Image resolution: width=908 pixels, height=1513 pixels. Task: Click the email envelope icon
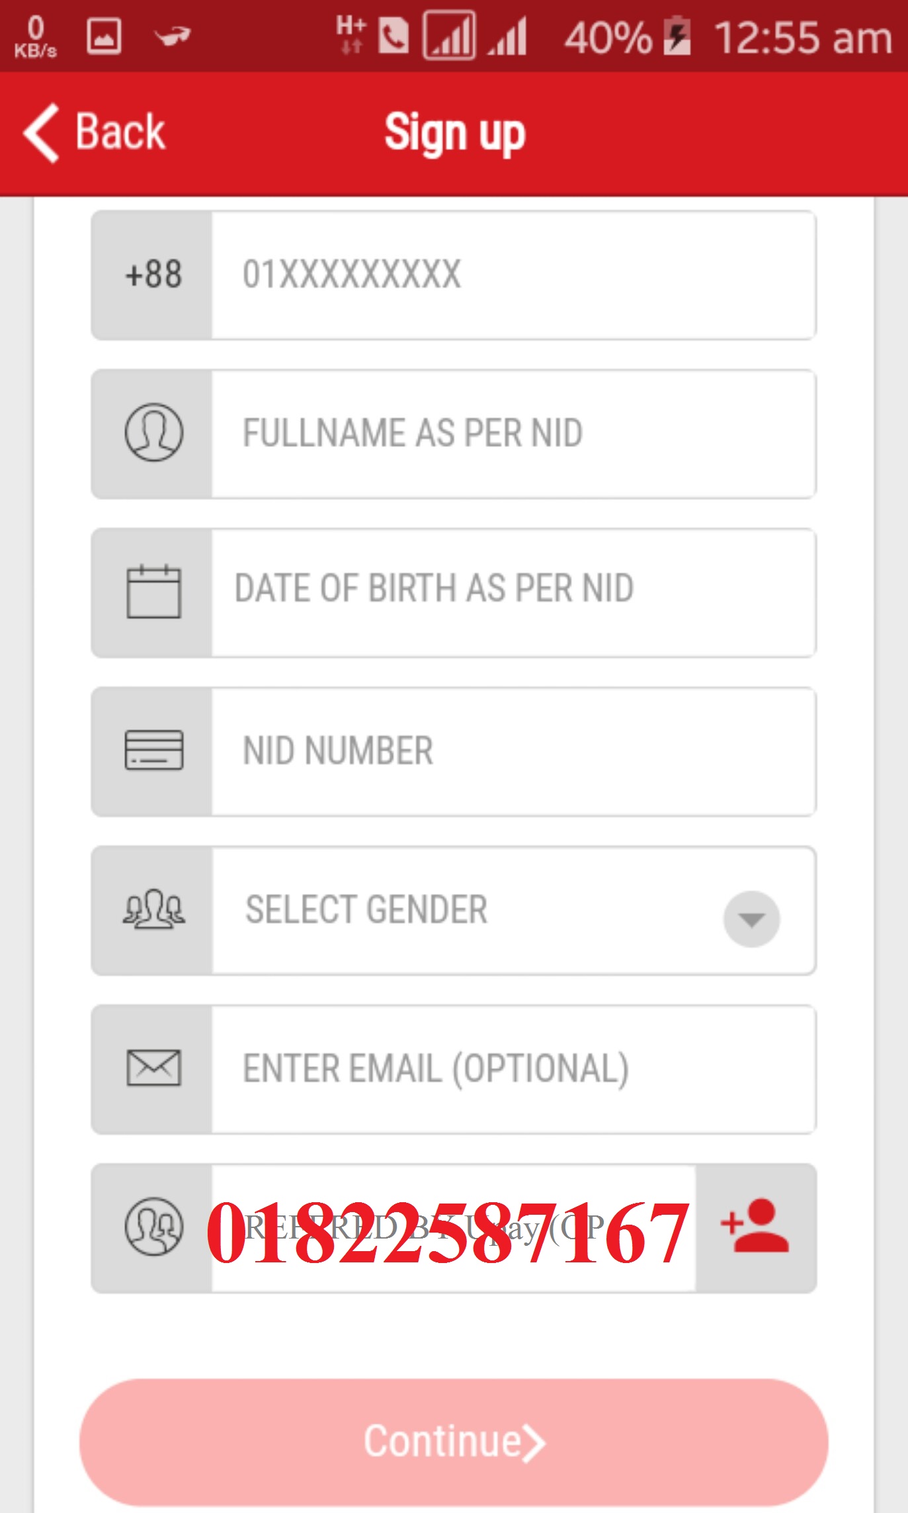click(153, 1068)
